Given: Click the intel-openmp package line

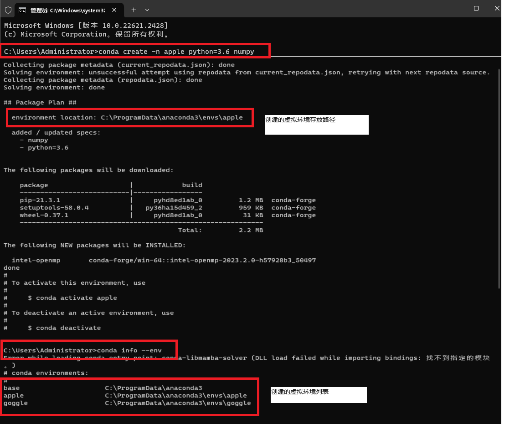Looking at the screenshot, I should (164, 260).
